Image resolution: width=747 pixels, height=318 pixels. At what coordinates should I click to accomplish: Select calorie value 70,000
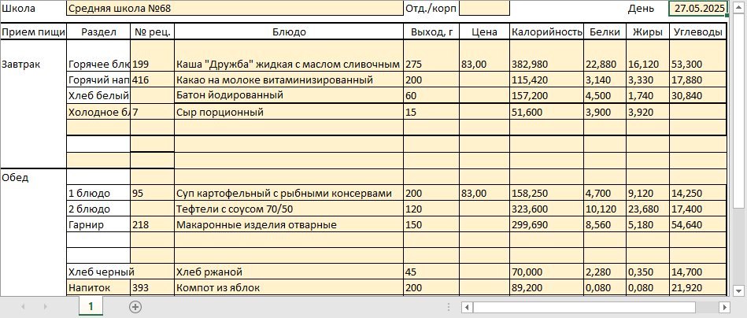[x=547, y=272]
